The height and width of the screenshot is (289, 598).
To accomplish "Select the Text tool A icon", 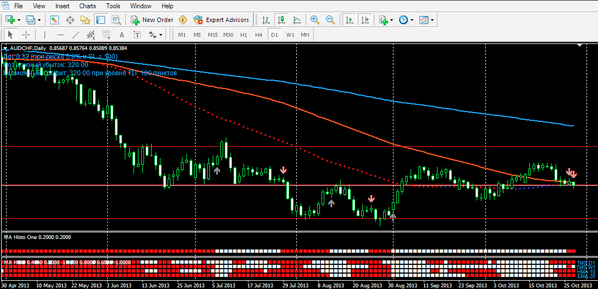I will (x=121, y=35).
